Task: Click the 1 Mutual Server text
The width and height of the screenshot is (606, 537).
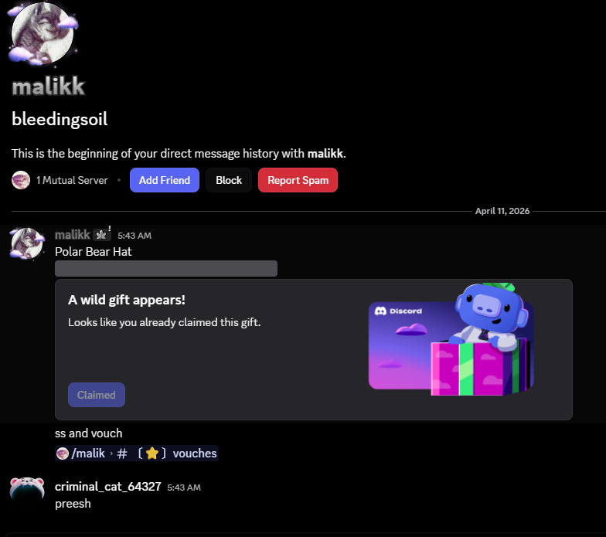Action: [x=72, y=181]
